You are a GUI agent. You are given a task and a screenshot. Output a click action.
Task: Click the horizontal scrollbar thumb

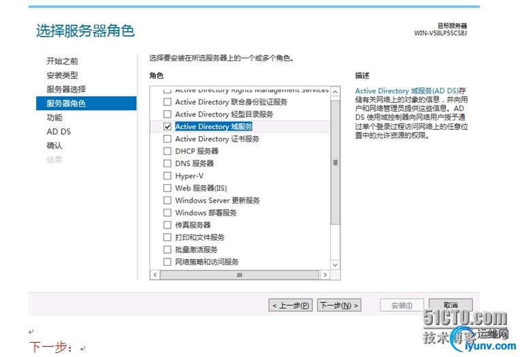240,275
